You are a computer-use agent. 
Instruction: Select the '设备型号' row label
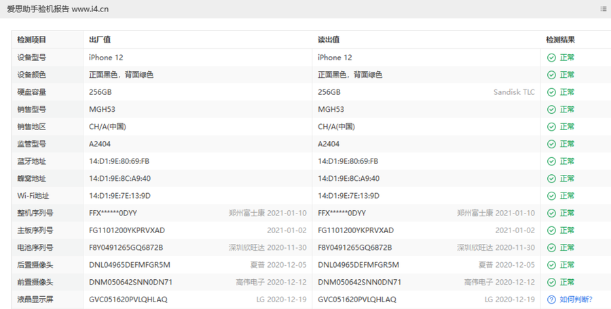pyautogui.click(x=31, y=58)
